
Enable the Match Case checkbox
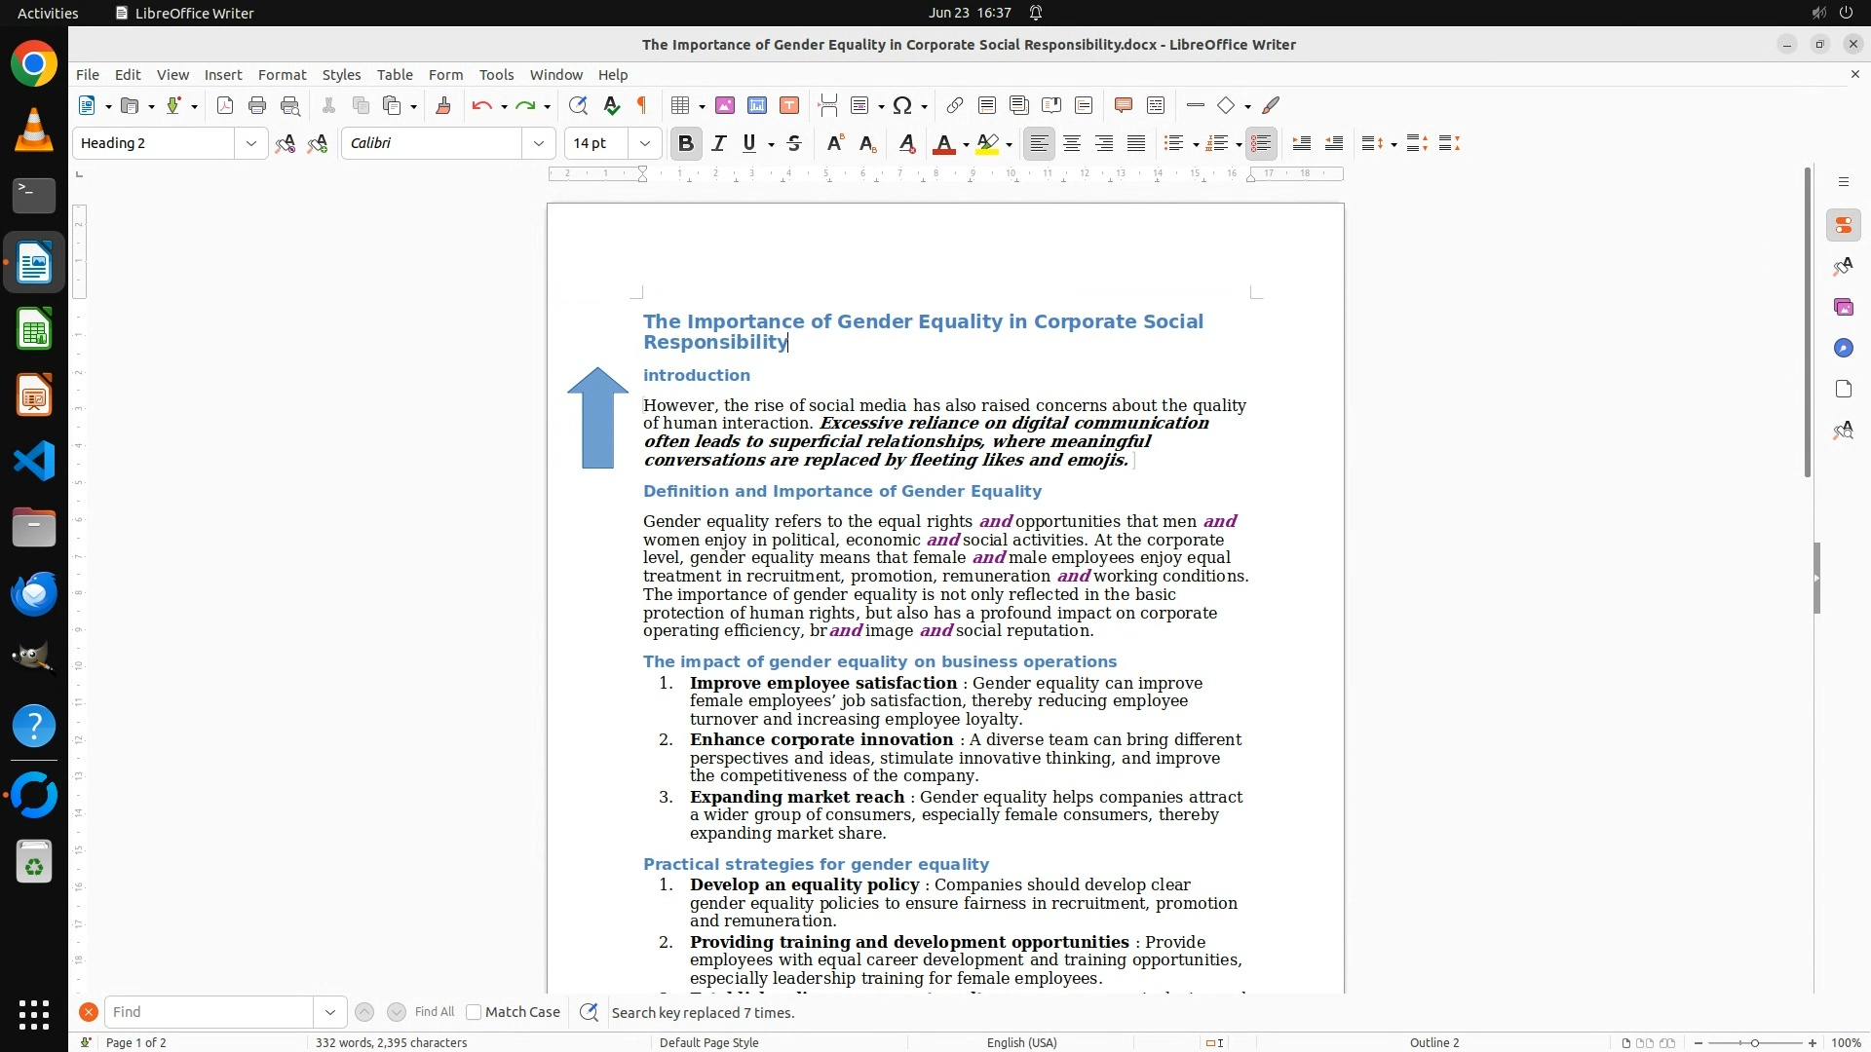click(475, 1012)
